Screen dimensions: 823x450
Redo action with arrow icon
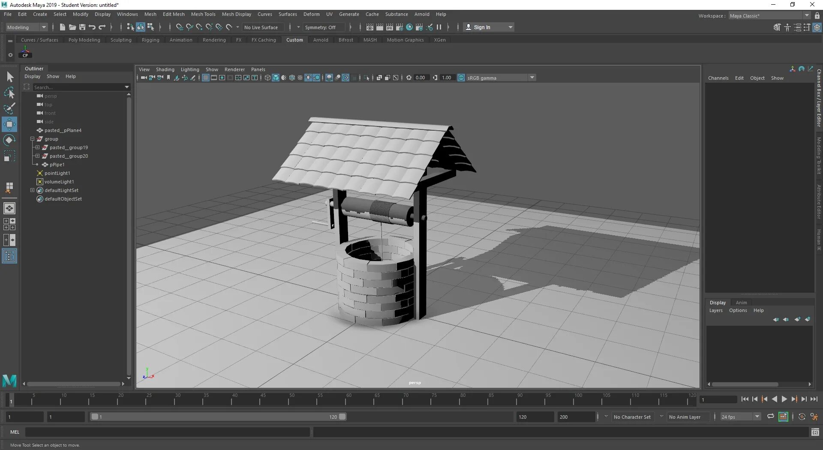[x=102, y=27]
